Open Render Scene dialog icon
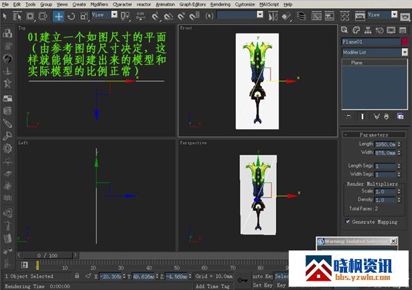The width and height of the screenshot is (412, 290). click(x=360, y=17)
